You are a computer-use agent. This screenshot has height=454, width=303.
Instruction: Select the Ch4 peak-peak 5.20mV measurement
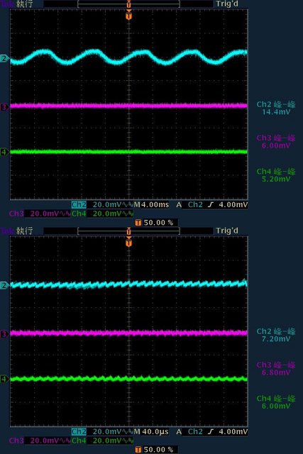276,175
